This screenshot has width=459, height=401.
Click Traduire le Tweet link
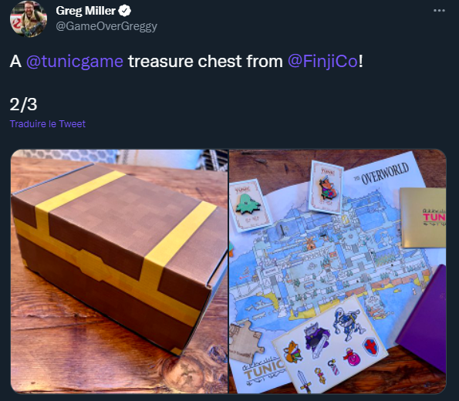(48, 124)
